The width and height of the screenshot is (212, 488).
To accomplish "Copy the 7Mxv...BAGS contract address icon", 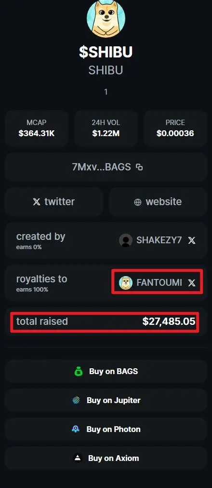I will 140,167.
